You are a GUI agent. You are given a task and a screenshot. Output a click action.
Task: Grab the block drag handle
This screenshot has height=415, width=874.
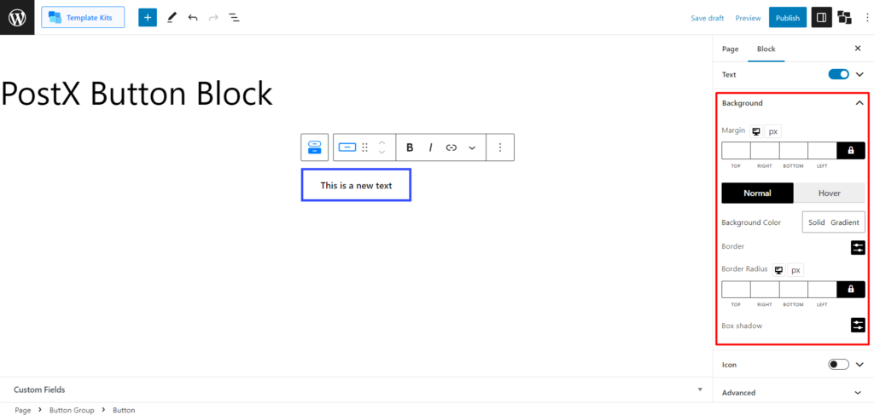[365, 147]
